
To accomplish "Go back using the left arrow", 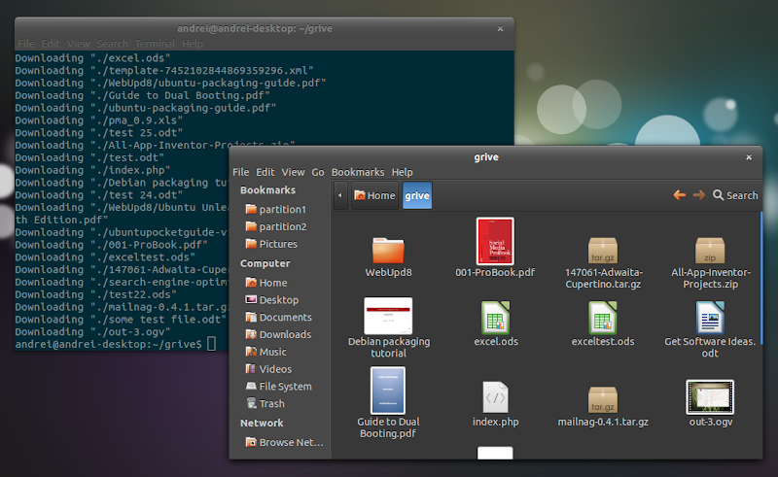I will coord(679,195).
